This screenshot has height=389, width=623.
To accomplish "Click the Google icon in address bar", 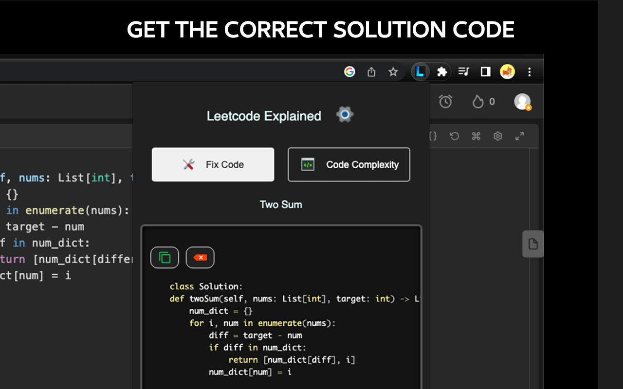I will click(349, 72).
